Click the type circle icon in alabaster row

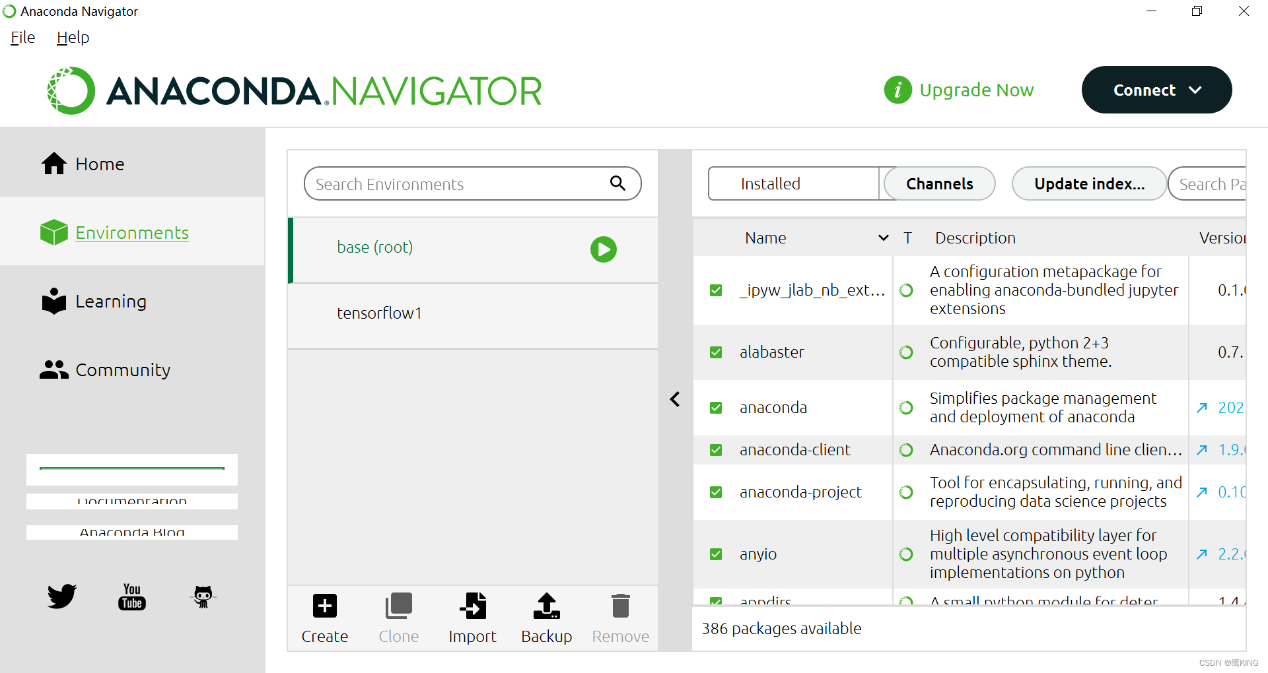906,352
